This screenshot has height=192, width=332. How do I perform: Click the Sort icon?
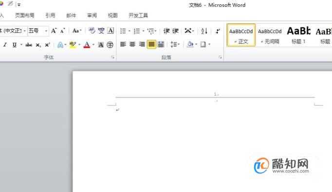point(204,31)
